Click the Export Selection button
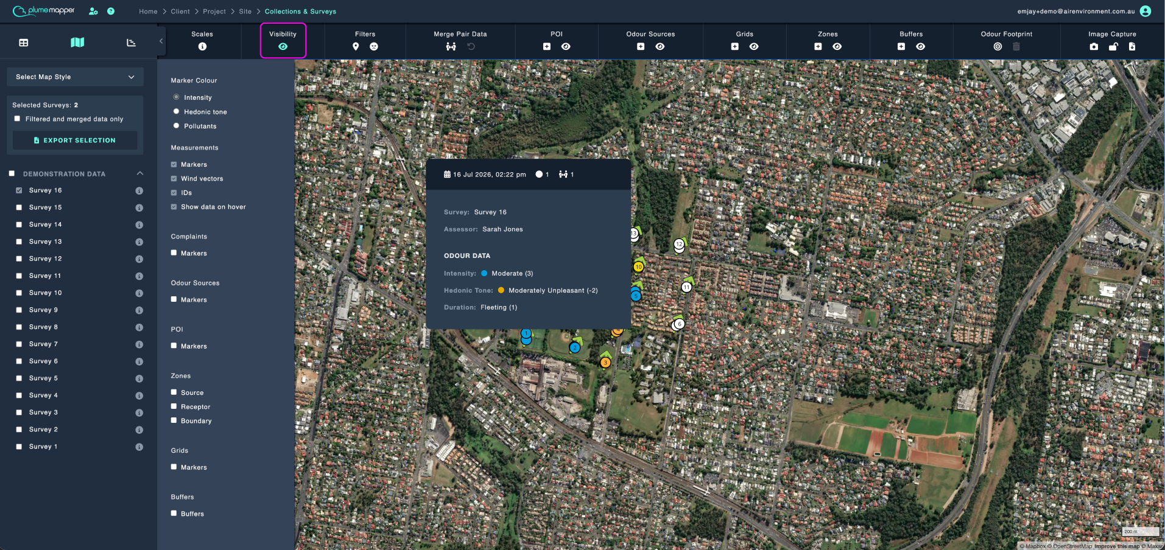 pyautogui.click(x=75, y=140)
